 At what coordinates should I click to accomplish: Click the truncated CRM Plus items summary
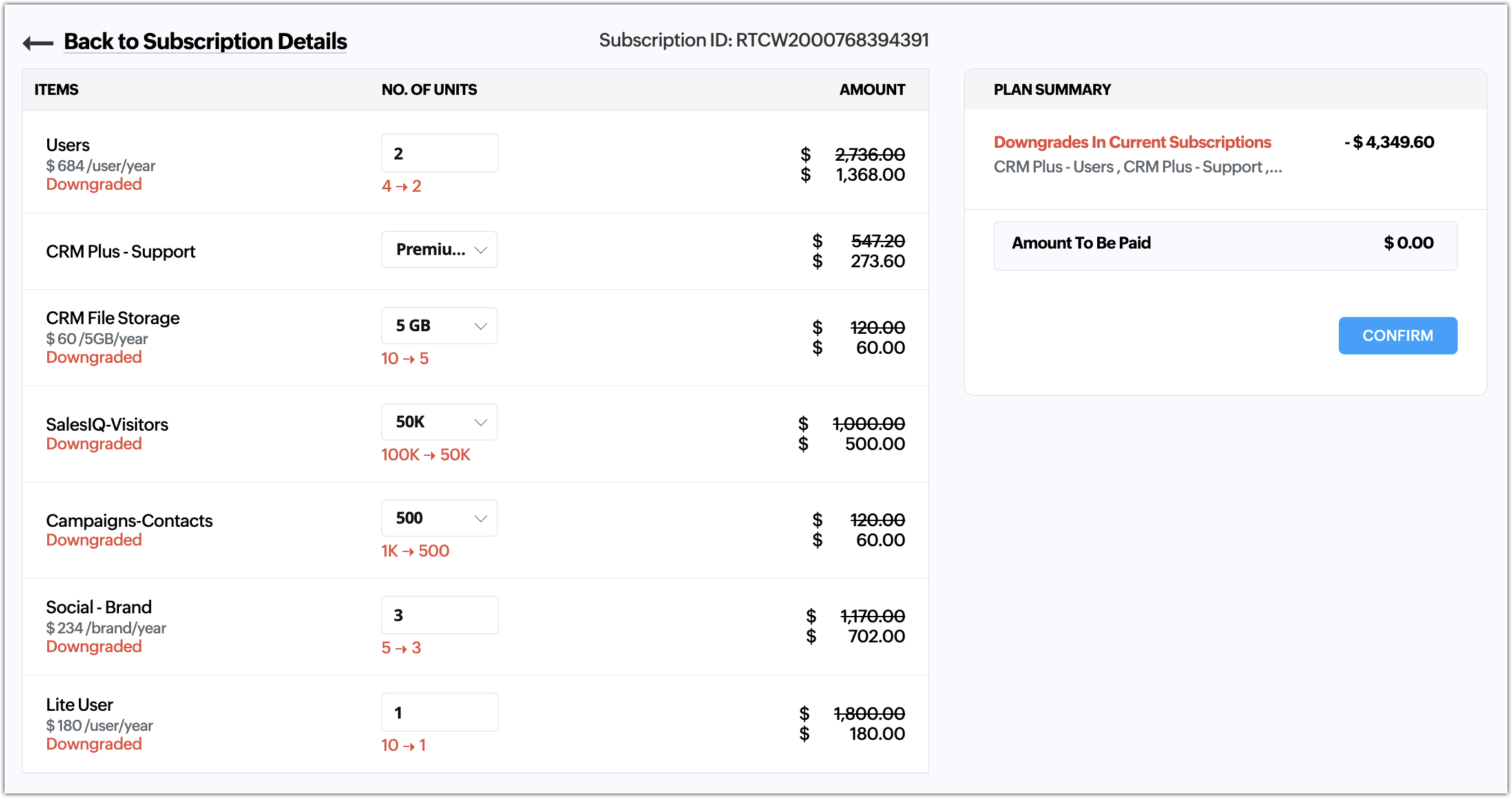(1138, 167)
